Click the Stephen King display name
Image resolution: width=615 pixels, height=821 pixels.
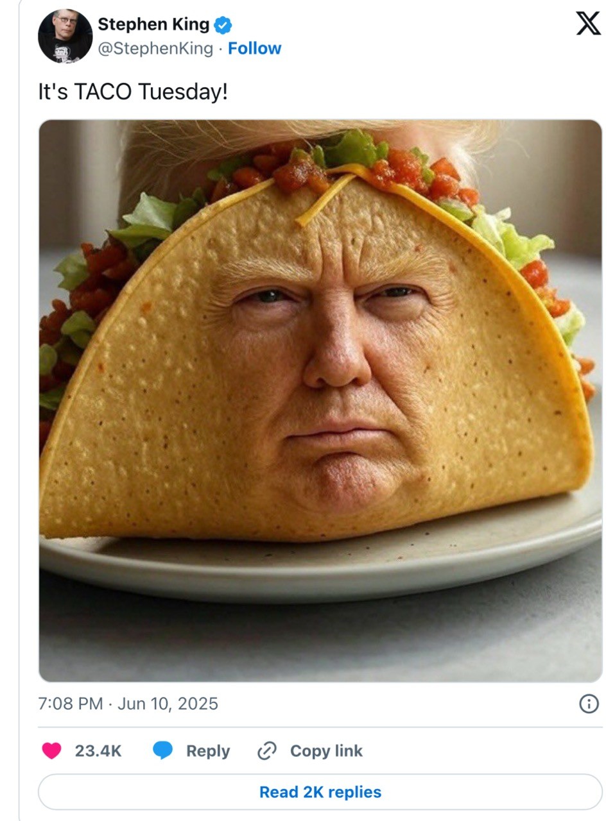(x=153, y=24)
